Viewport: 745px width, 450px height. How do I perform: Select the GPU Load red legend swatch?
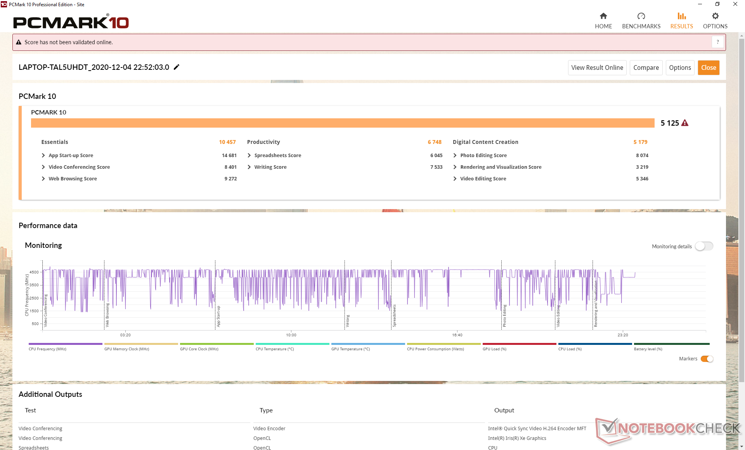point(519,344)
